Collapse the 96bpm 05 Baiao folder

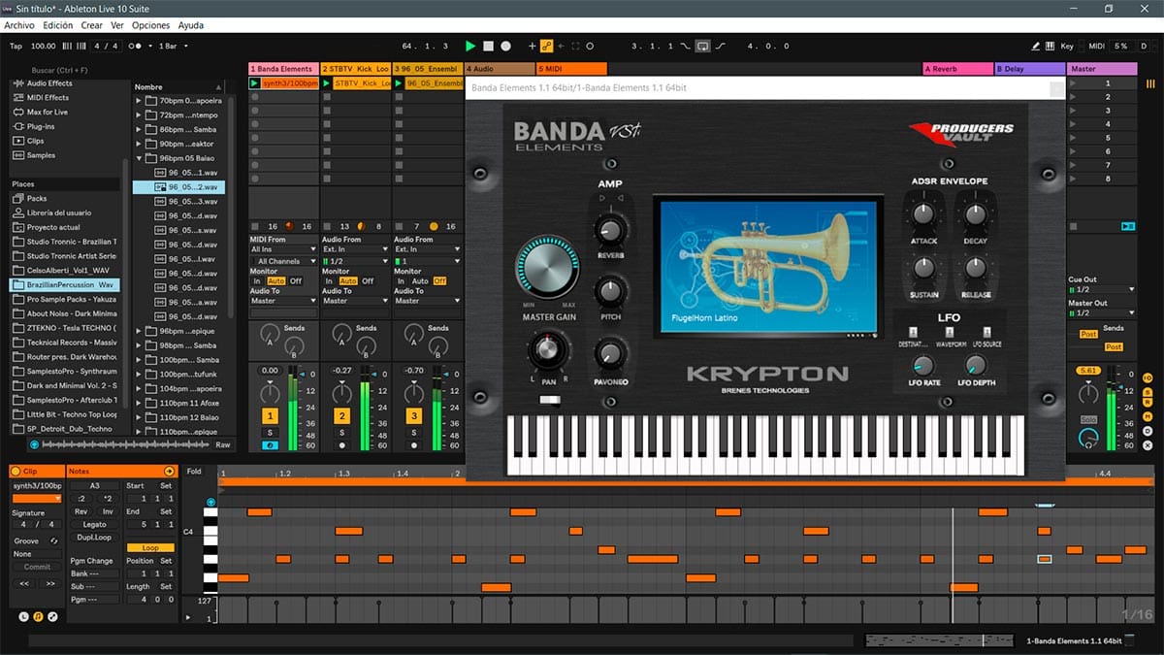coord(140,158)
